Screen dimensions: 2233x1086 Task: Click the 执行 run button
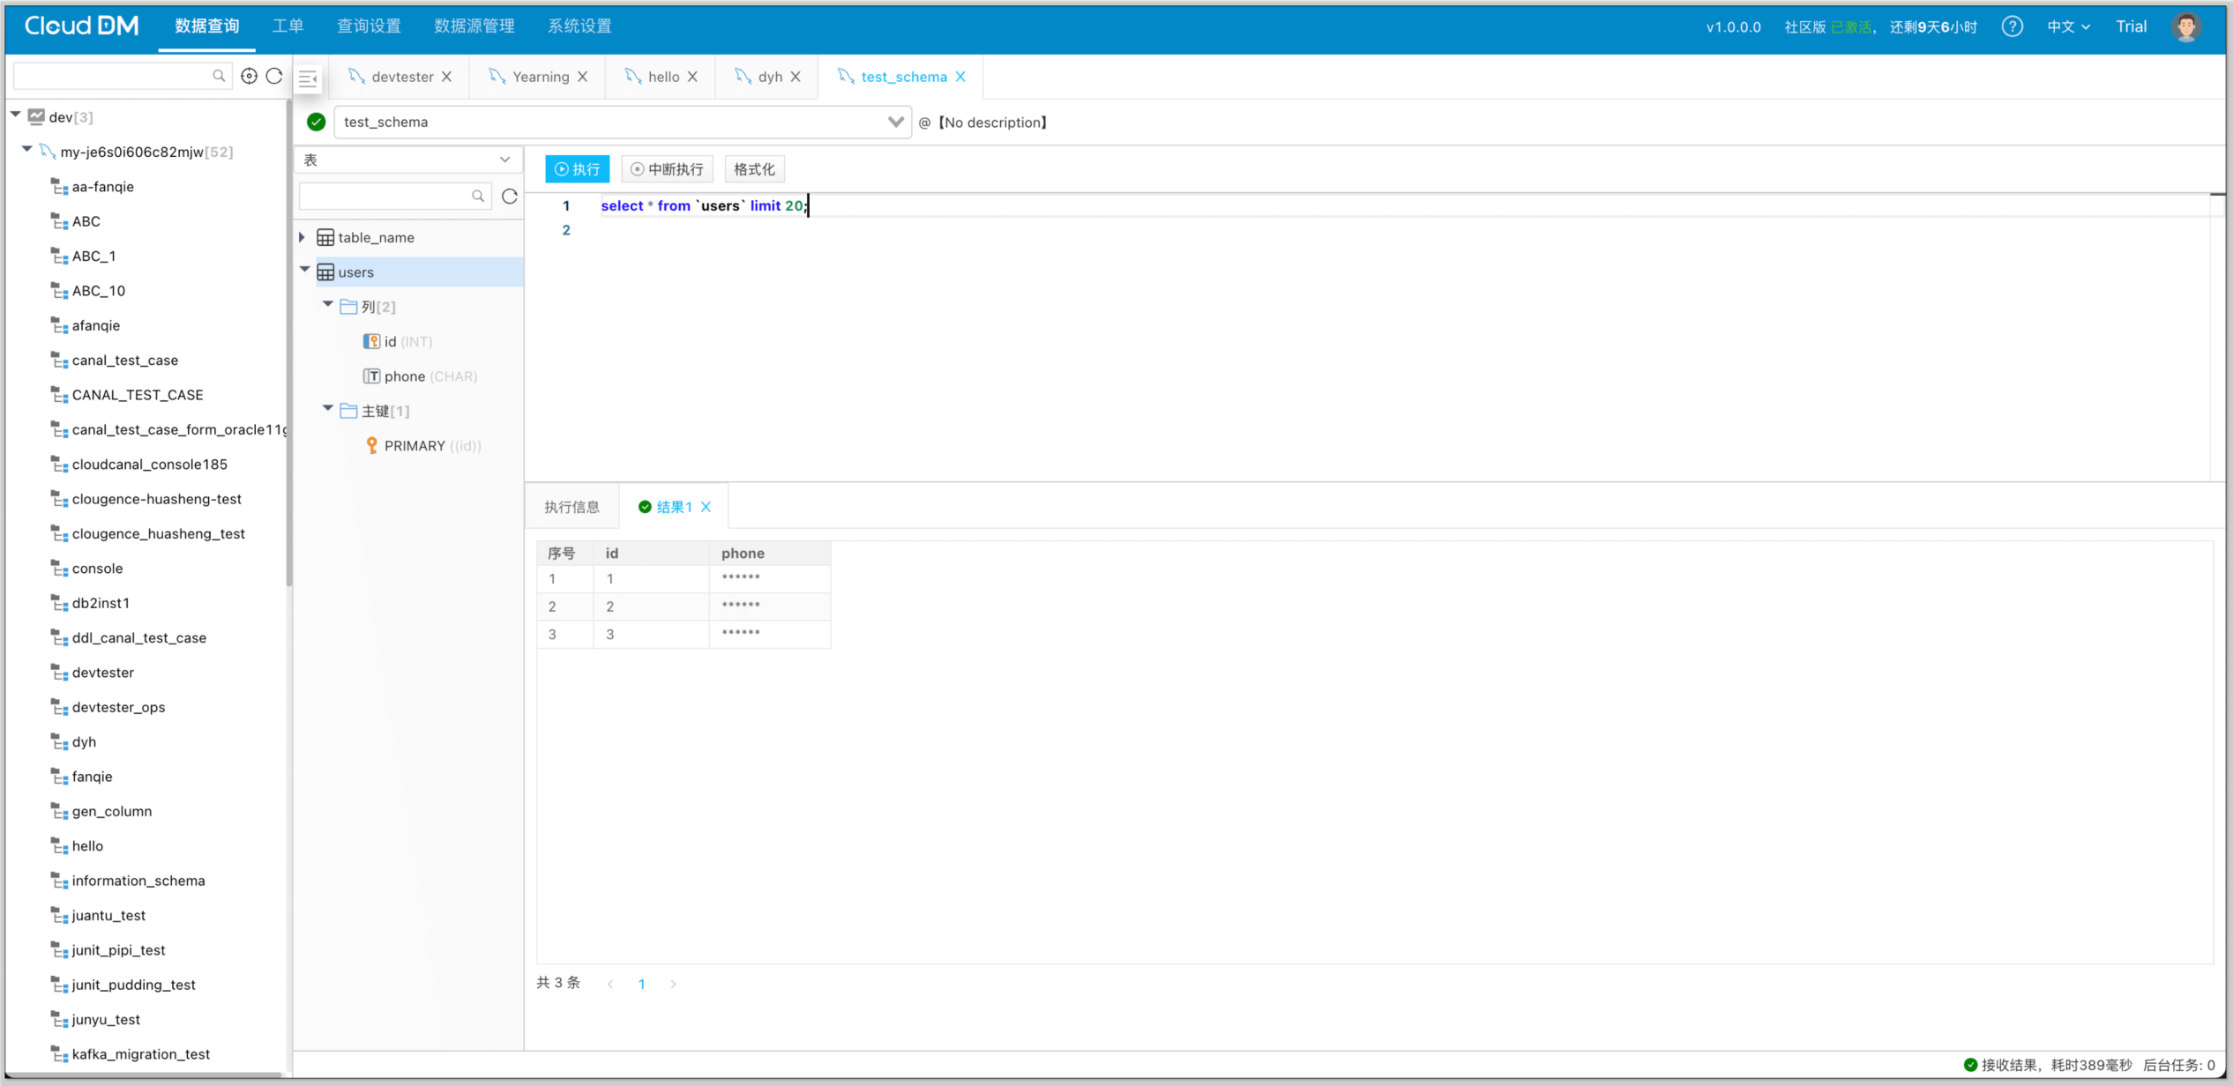(x=577, y=169)
